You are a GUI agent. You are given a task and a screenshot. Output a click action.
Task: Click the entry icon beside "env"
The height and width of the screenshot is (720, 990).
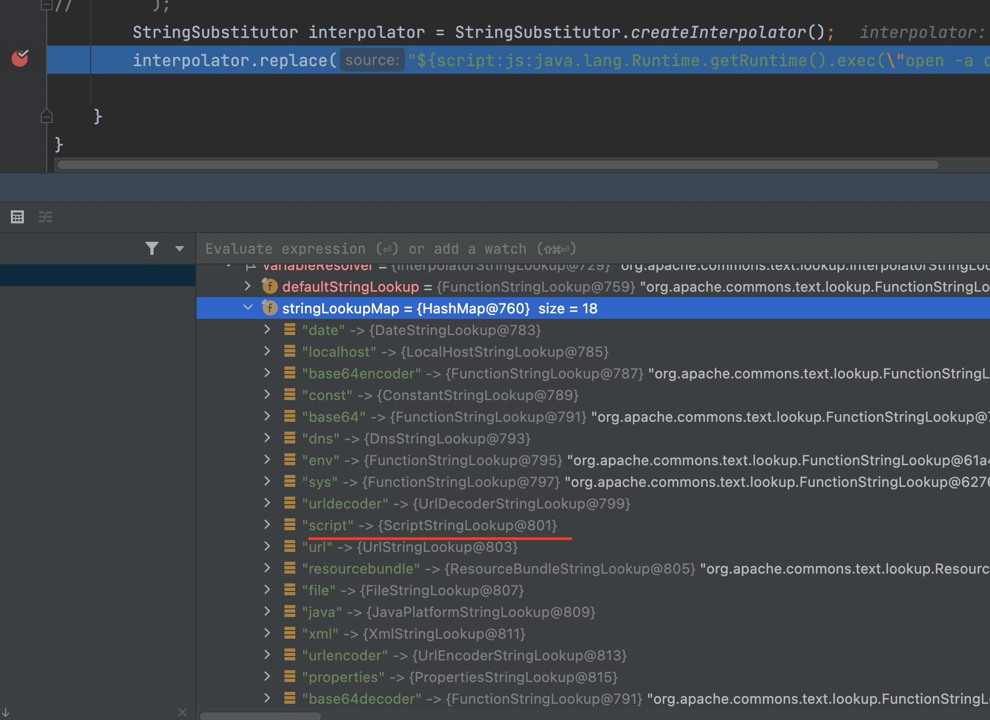290,459
